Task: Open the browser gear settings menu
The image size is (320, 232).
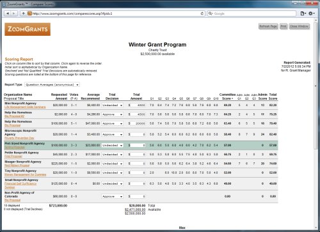Action: [312, 13]
